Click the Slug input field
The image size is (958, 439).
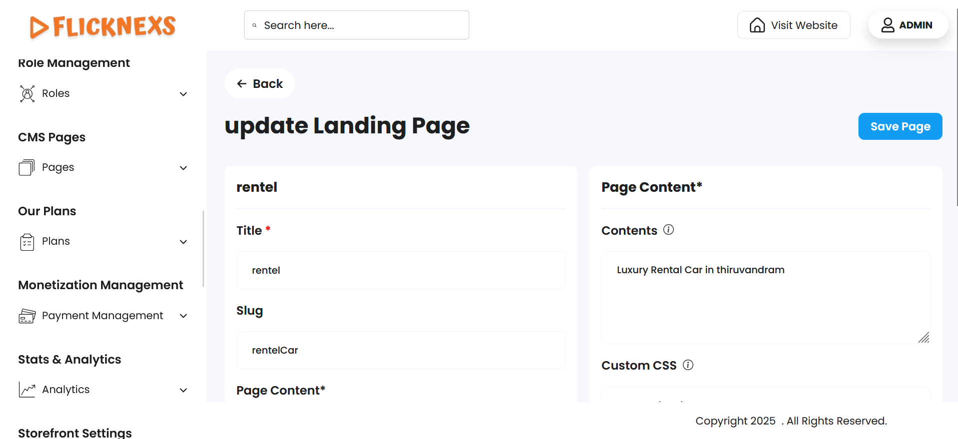tap(401, 350)
